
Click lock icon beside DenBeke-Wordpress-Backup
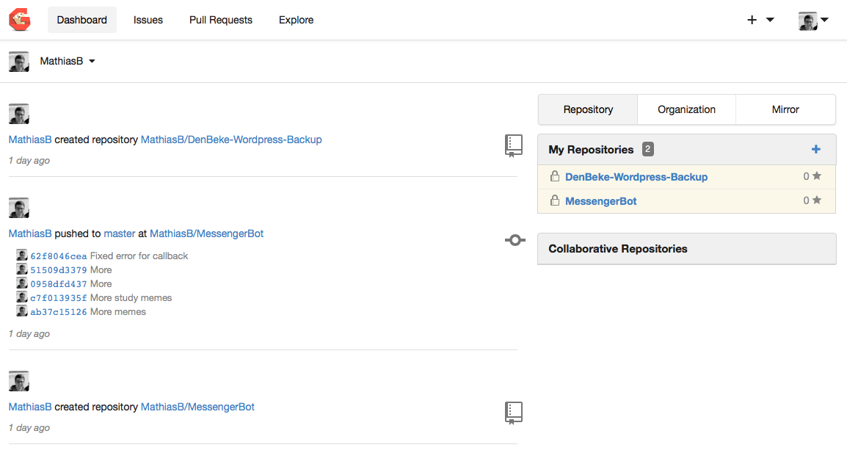[555, 177]
